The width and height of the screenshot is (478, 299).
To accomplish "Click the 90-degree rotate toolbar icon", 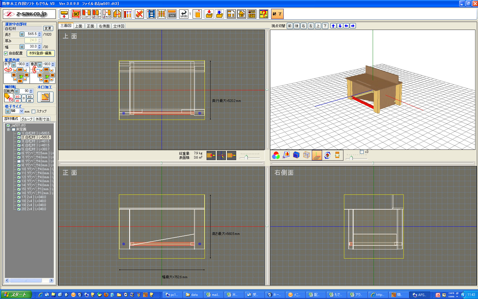I will click(x=76, y=14).
